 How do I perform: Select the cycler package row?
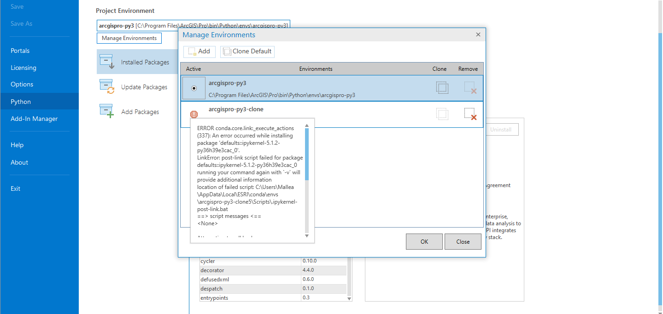[x=273, y=261]
